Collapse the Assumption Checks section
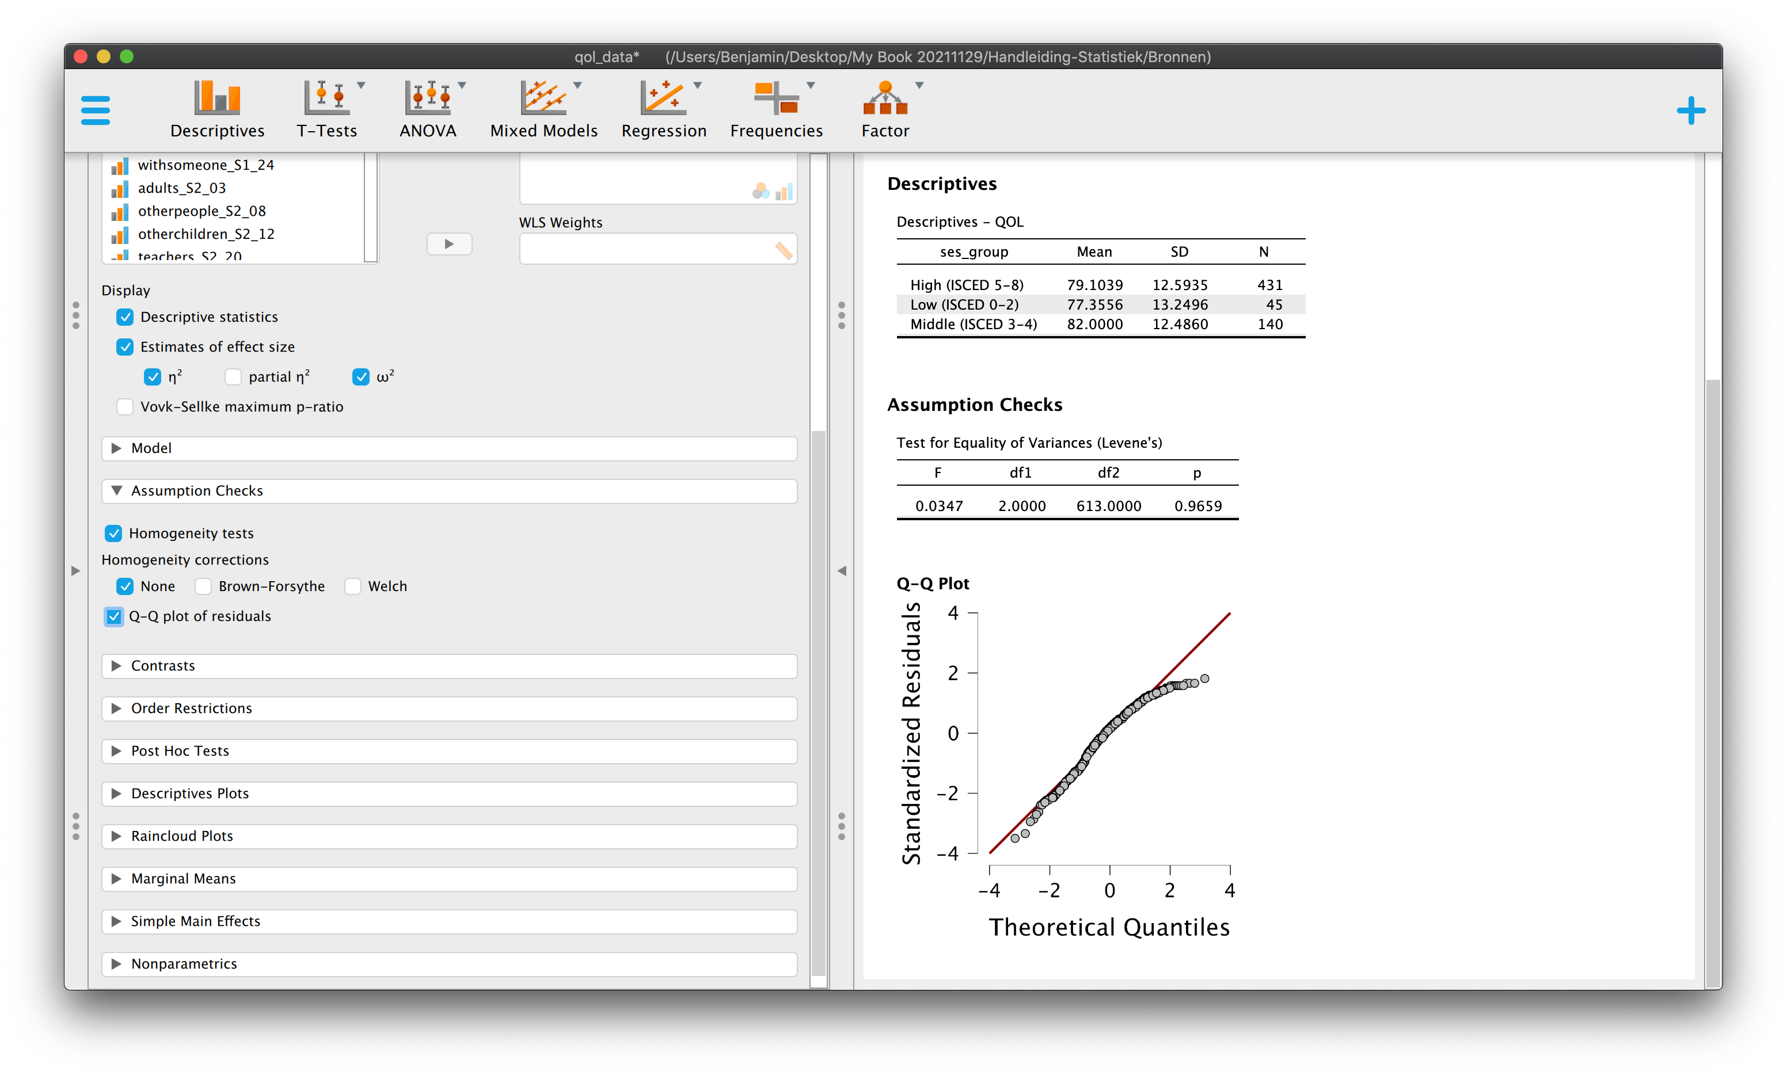Screen dimensions: 1787x1075 coord(449,491)
